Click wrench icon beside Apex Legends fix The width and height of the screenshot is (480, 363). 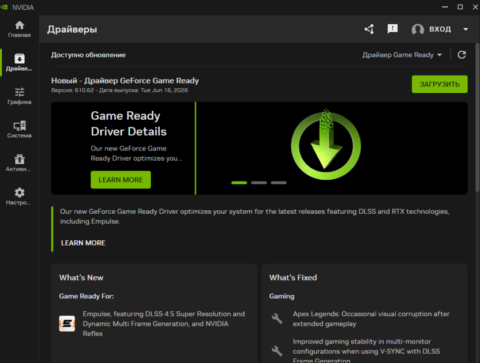(x=277, y=319)
